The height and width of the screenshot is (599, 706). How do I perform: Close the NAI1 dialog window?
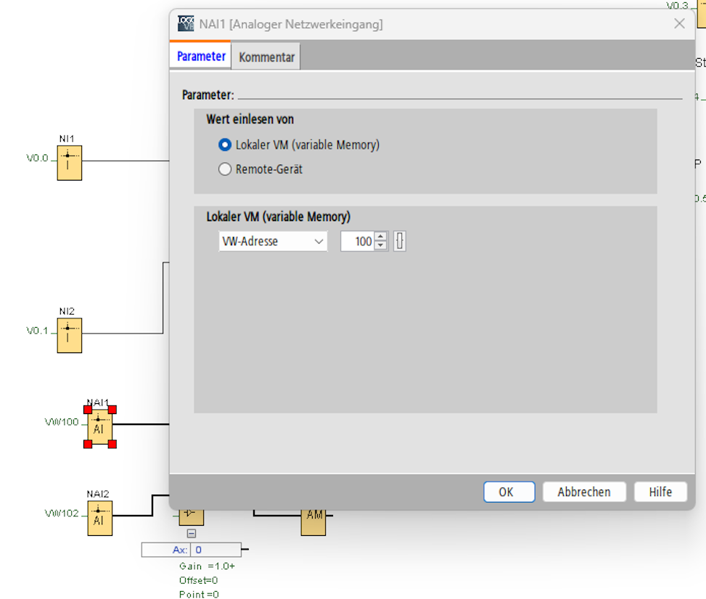point(679,23)
